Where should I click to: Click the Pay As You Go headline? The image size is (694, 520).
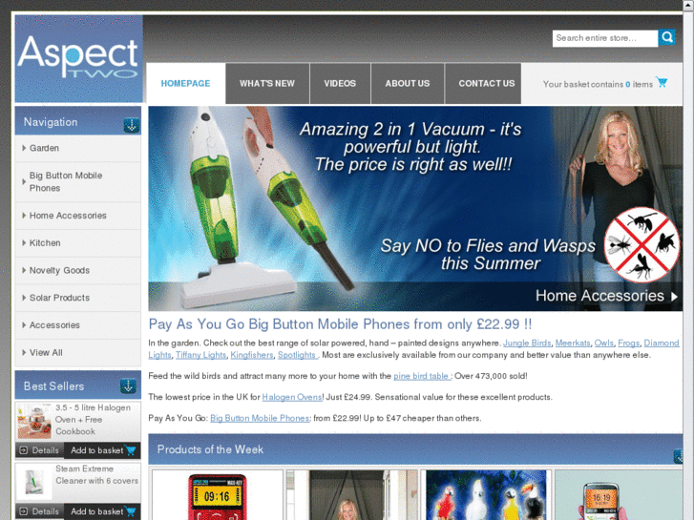pyautogui.click(x=340, y=324)
